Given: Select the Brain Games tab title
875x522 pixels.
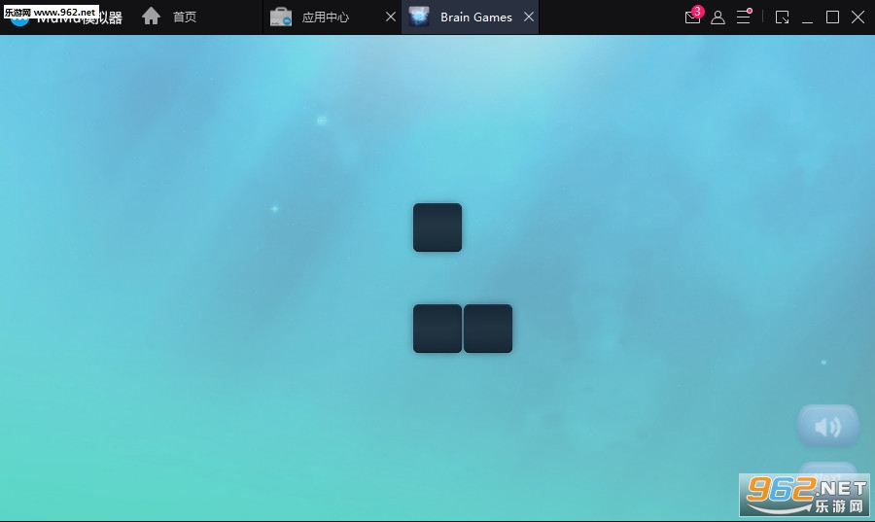Looking at the screenshot, I should tap(476, 17).
